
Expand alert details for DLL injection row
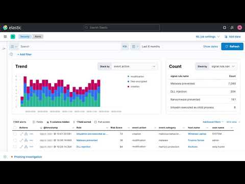coord(21,147)
